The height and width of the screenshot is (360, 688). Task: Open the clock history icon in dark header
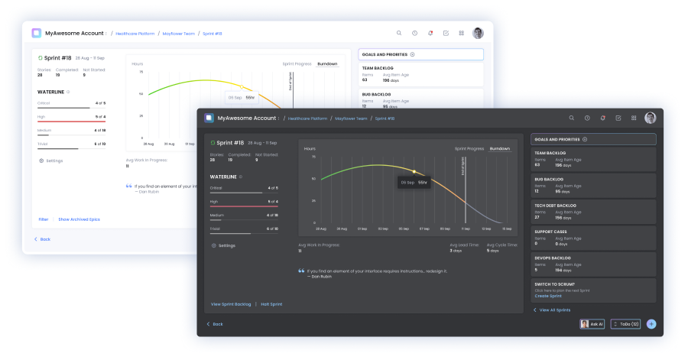click(x=587, y=118)
